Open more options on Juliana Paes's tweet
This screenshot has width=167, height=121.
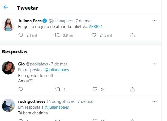click(x=154, y=21)
